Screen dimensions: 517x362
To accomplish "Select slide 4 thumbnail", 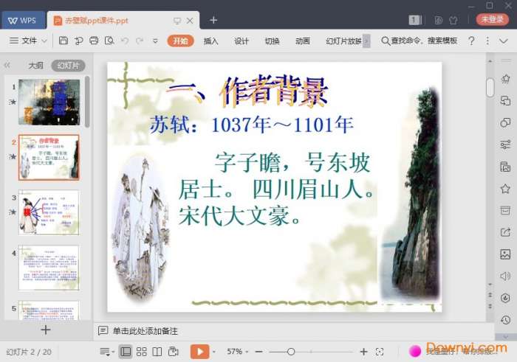I will (x=49, y=267).
